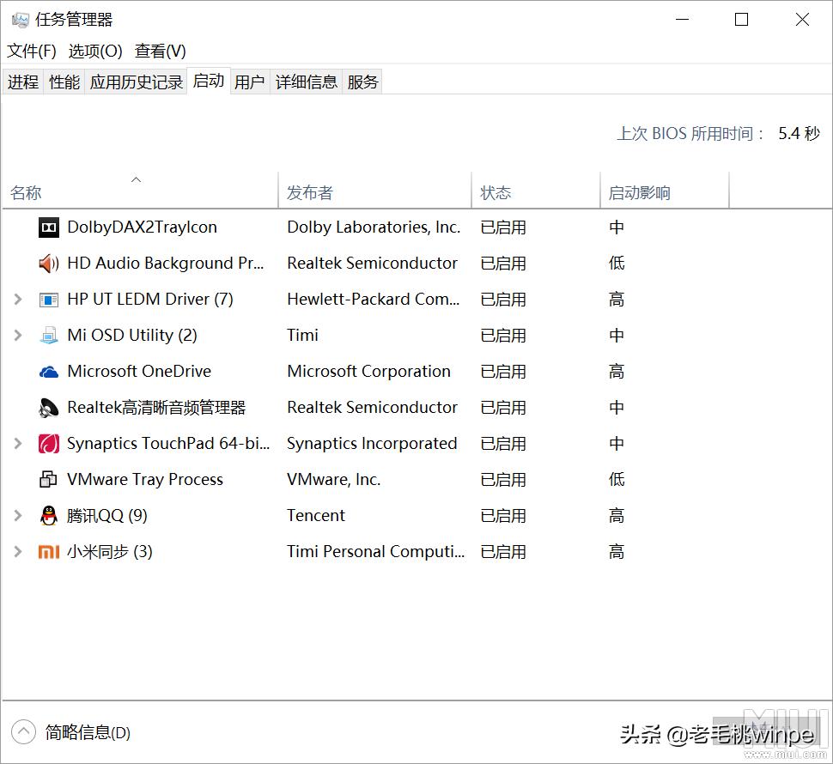Viewport: 833px width, 764px height.
Task: Click the Synaptics TouchPad red icon
Action: tap(49, 444)
